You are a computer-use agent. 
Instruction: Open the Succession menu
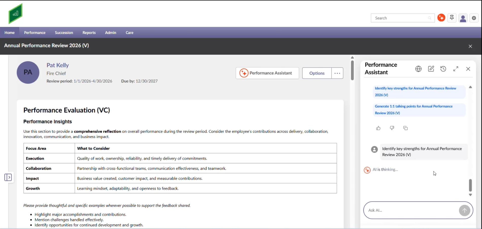click(64, 33)
